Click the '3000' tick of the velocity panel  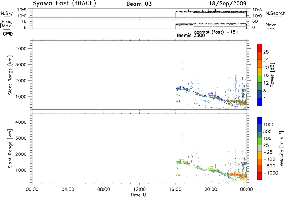click(21, 138)
